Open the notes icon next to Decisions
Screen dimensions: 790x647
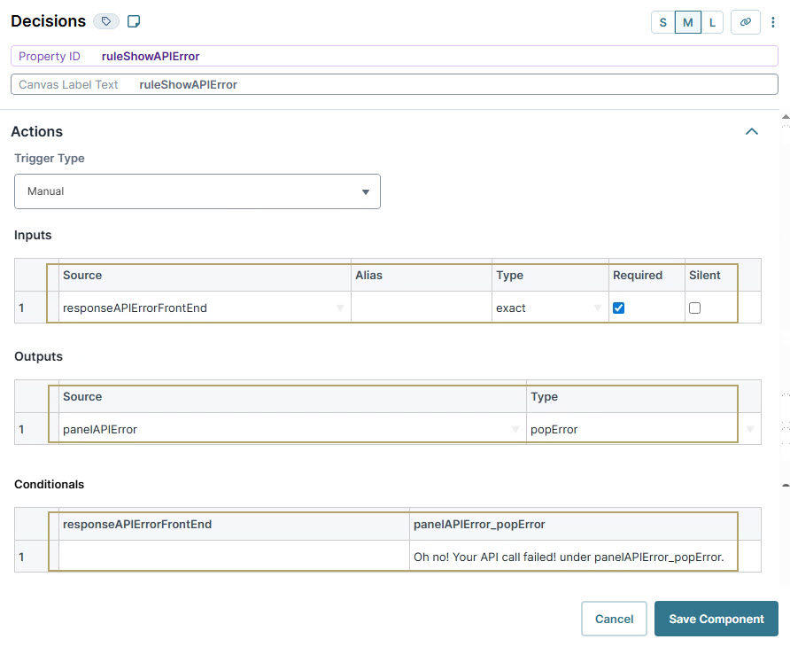134,20
